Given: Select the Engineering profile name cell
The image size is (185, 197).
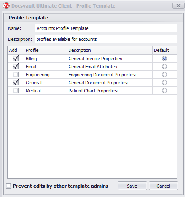Looking at the screenshot, I should (46, 75).
